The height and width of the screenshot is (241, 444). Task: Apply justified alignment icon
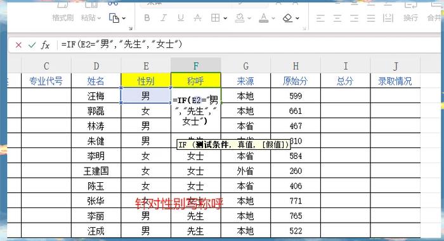(371, 18)
